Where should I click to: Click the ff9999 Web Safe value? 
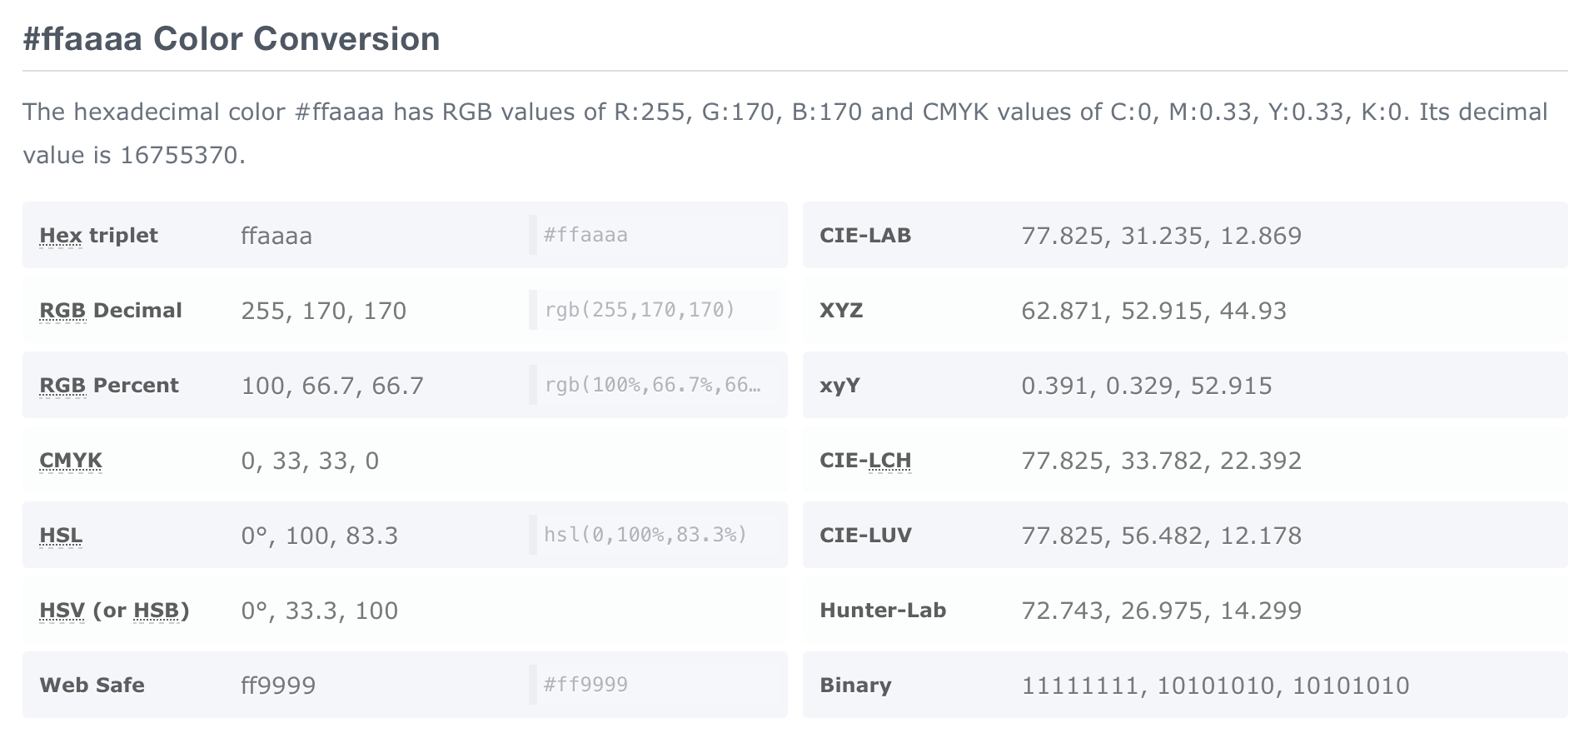[x=278, y=686]
